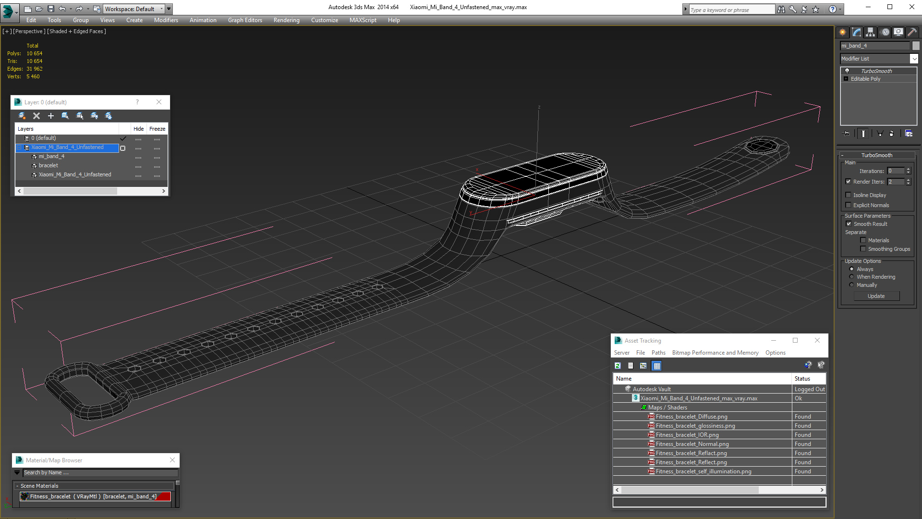Click the Undo arrow icon
The image size is (922, 519).
click(62, 9)
